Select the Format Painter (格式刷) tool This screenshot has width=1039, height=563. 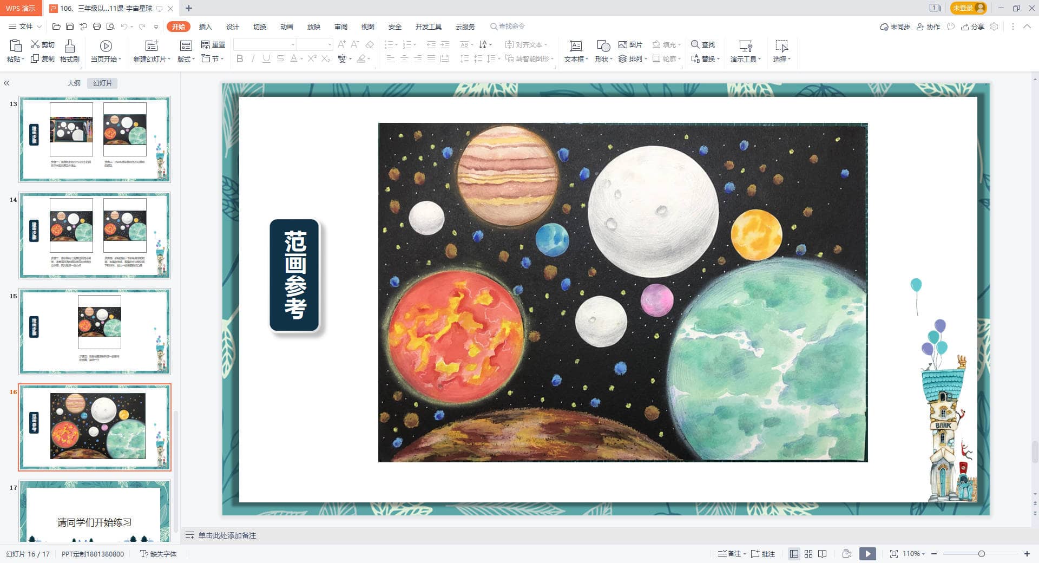pos(70,51)
